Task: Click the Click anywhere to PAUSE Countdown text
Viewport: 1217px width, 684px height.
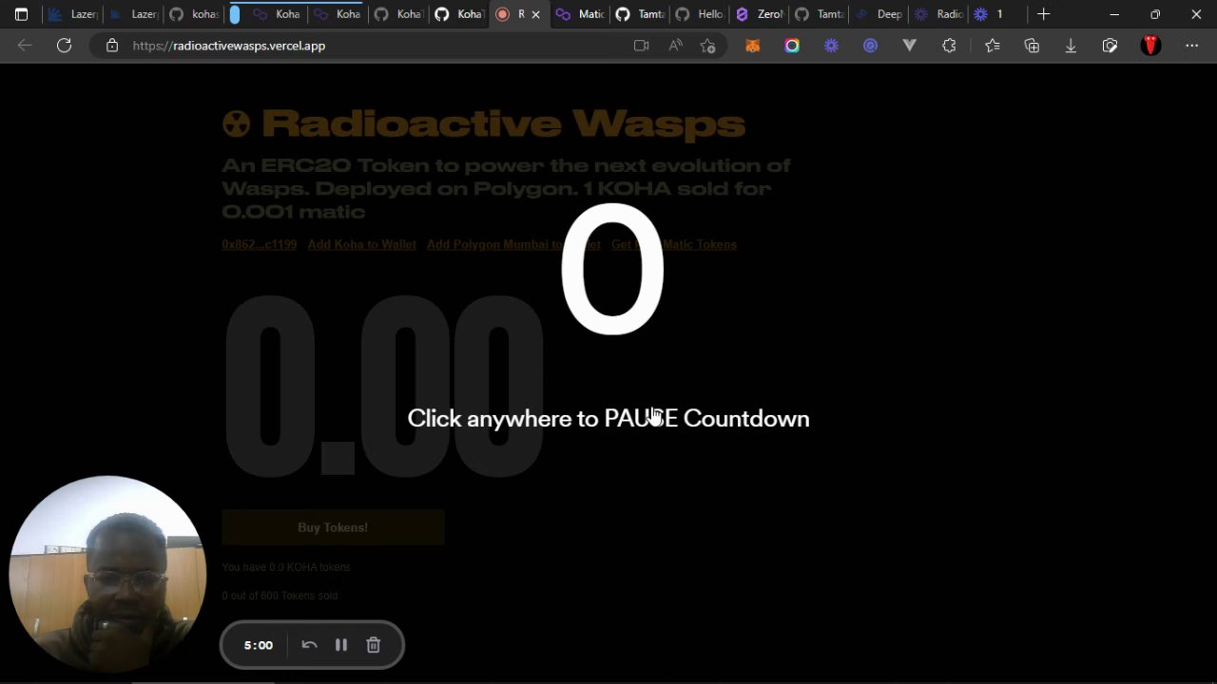Action: [x=608, y=419]
